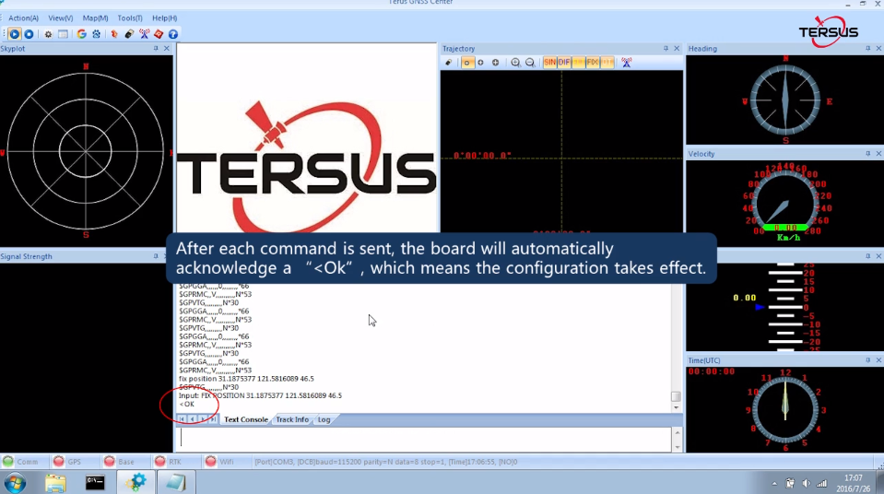Pin the Heading panel
This screenshot has height=494, width=884.
tap(867, 49)
